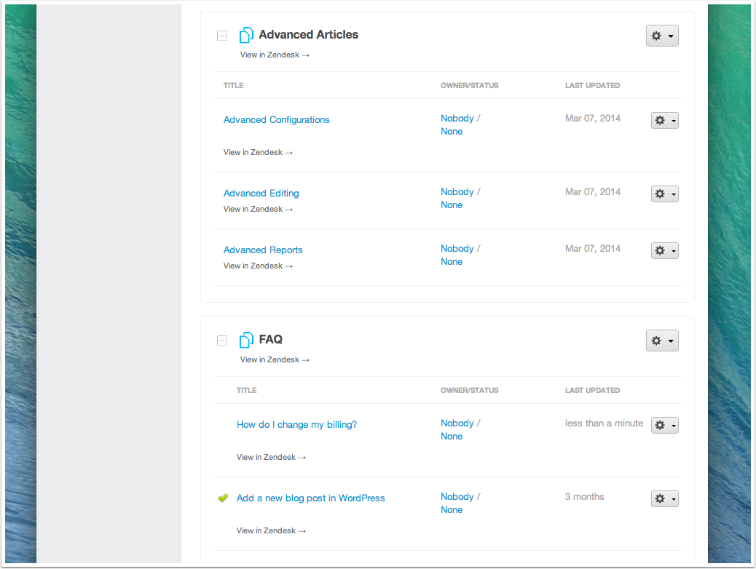Toggle the checkbox beside FAQ
The image size is (756, 569).
pos(221,340)
